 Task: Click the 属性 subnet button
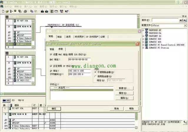point(124,93)
